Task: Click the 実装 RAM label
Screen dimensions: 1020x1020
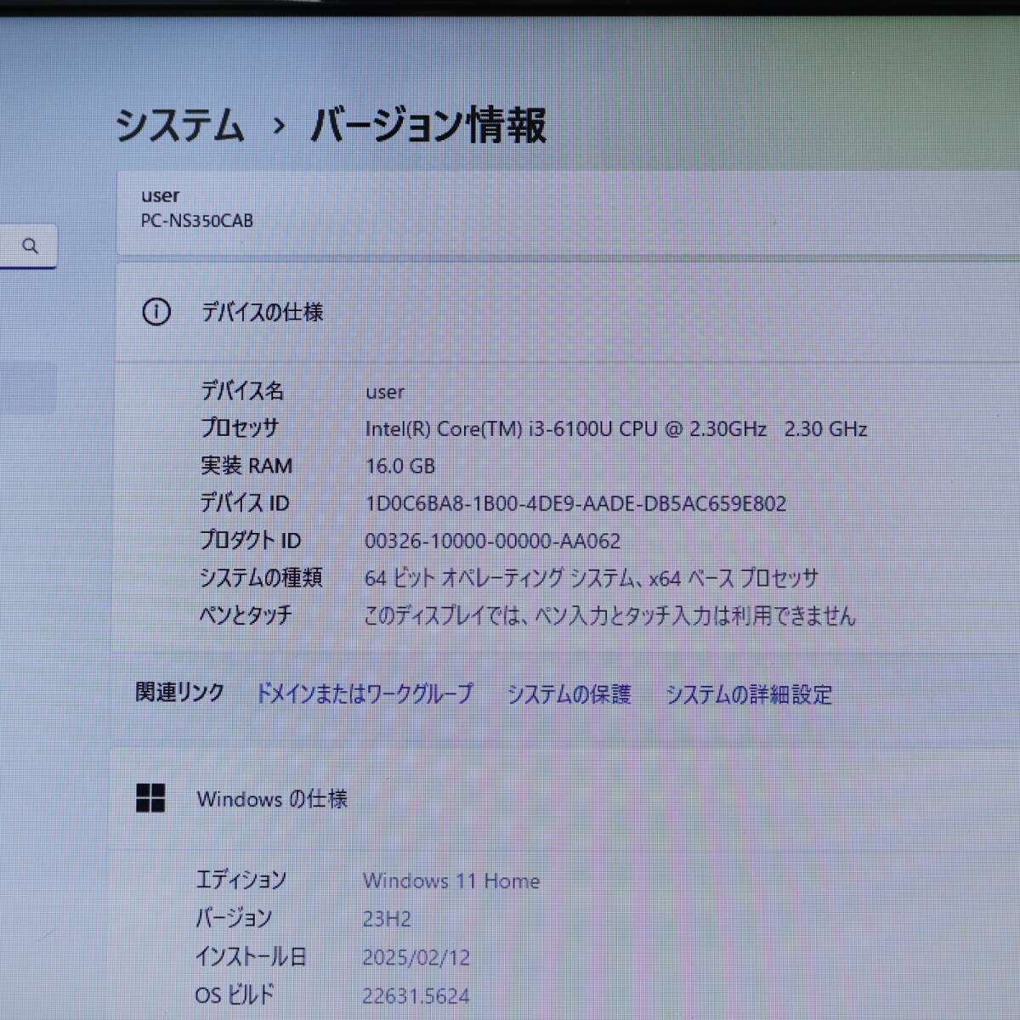Action: (x=246, y=466)
